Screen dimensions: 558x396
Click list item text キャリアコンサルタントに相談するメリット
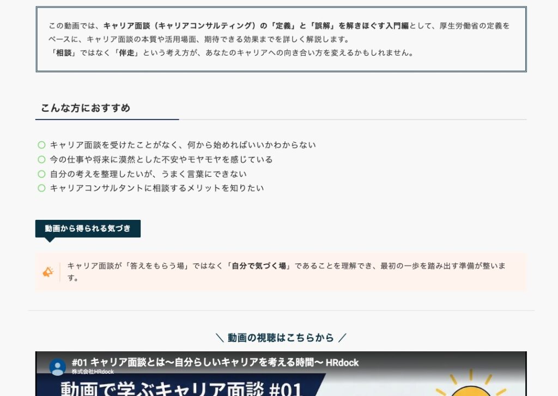156,188
